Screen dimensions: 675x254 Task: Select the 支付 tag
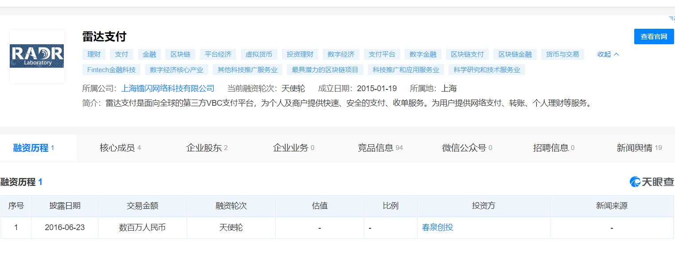pos(121,54)
